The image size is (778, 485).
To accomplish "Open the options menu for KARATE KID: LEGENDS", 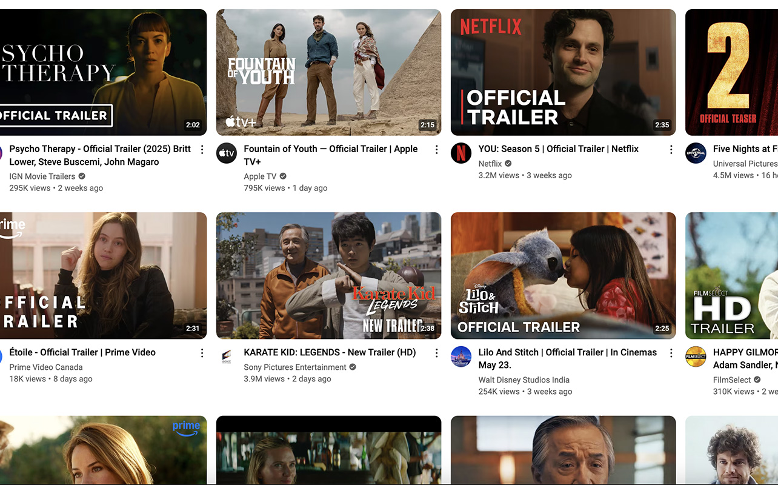I will click(436, 352).
